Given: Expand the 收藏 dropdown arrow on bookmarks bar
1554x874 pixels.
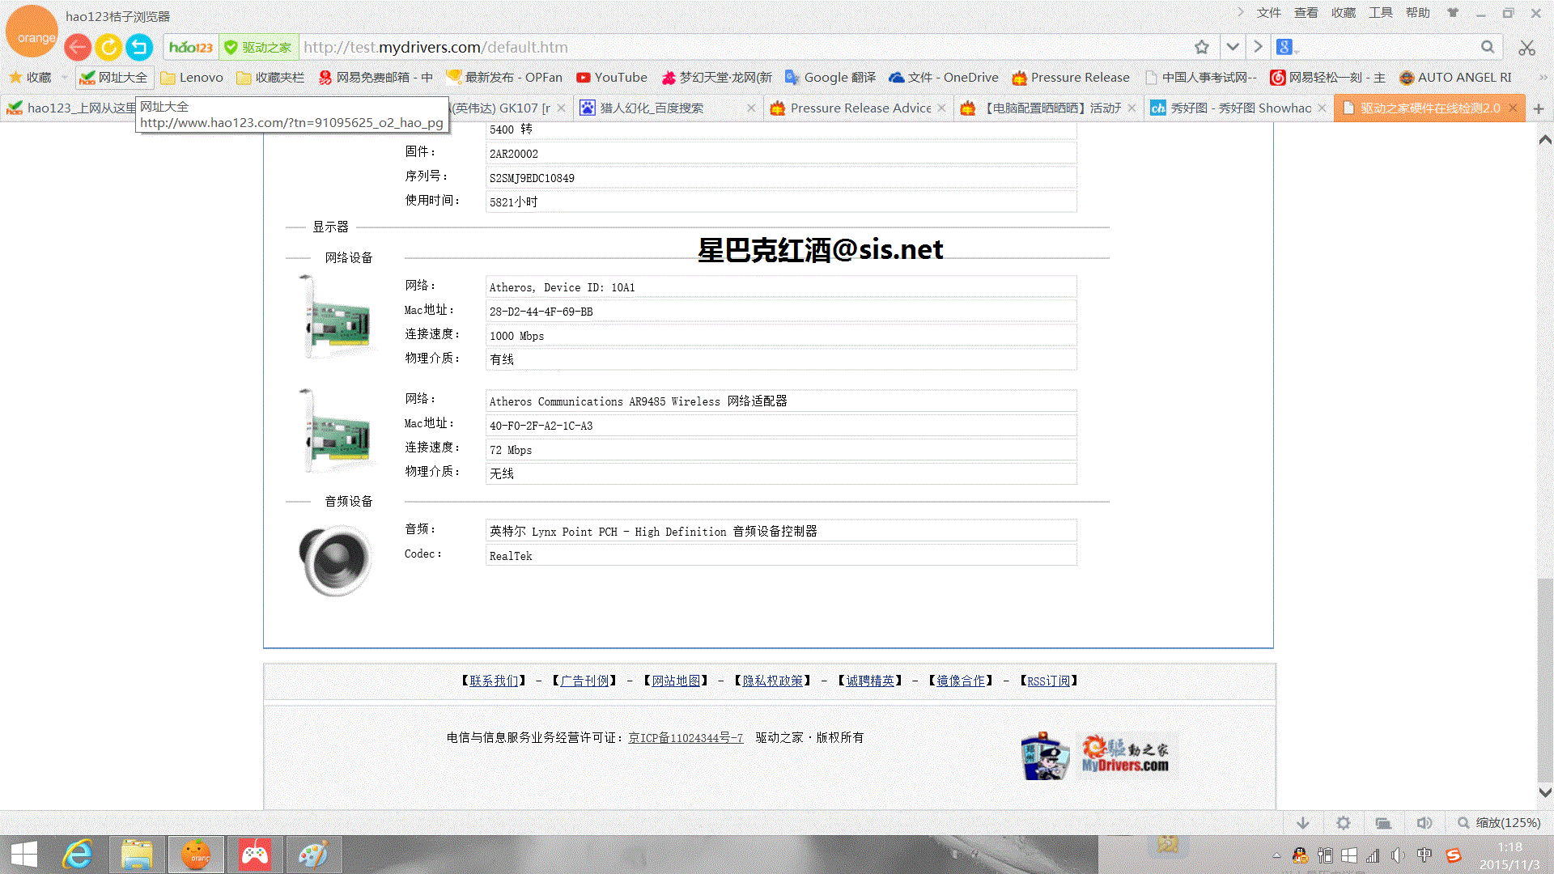Looking at the screenshot, I should [x=65, y=78].
